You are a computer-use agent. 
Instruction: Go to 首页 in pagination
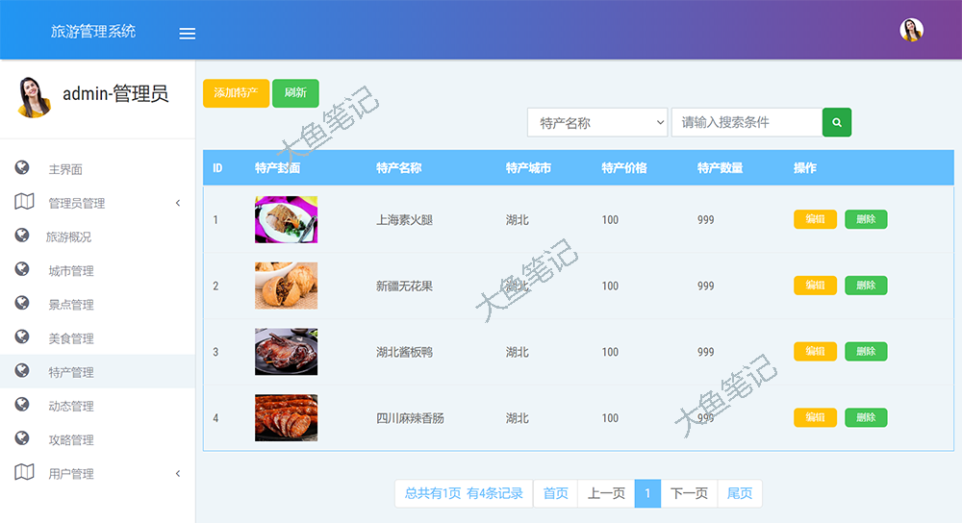[x=556, y=493]
